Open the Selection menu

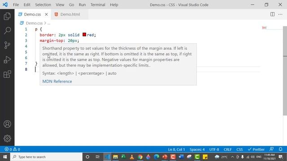43,5
